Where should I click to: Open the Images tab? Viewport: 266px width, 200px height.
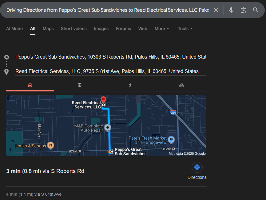101,29
